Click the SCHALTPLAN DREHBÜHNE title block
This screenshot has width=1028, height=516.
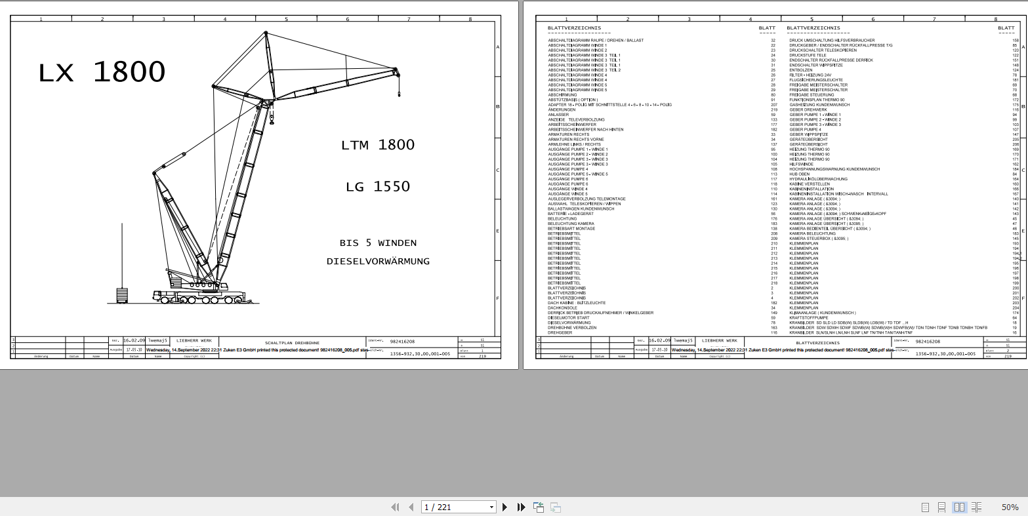click(291, 342)
